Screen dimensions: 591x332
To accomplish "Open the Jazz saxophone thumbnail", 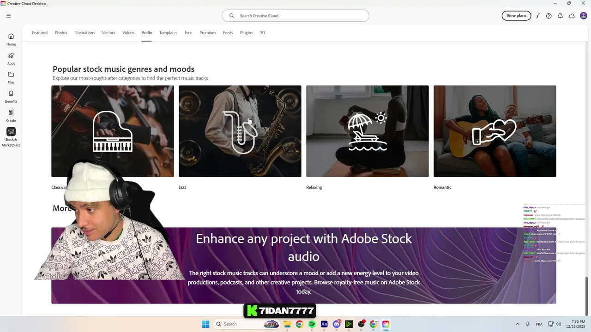I will [x=240, y=131].
